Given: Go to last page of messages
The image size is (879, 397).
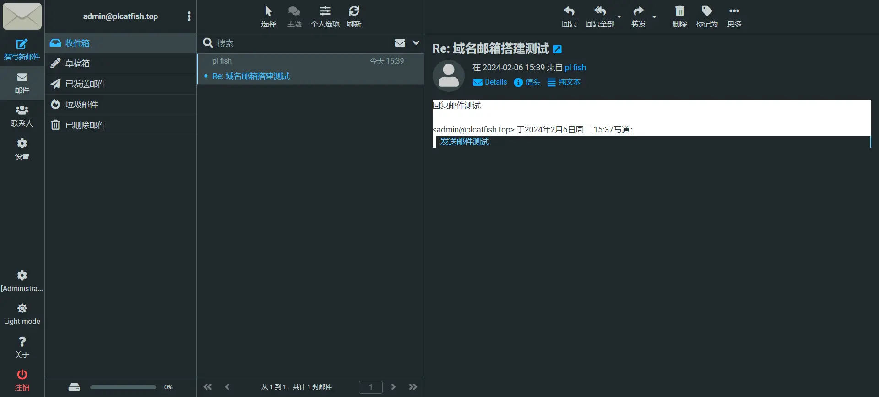Looking at the screenshot, I should coord(413,387).
